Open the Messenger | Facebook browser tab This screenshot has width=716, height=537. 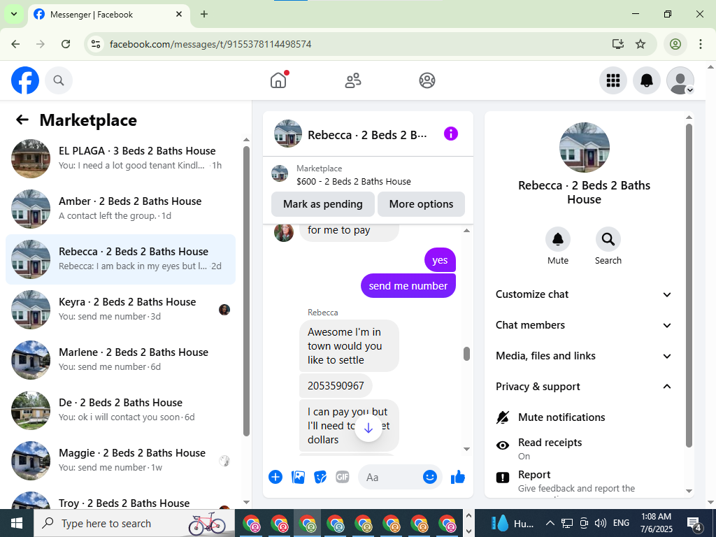point(108,15)
